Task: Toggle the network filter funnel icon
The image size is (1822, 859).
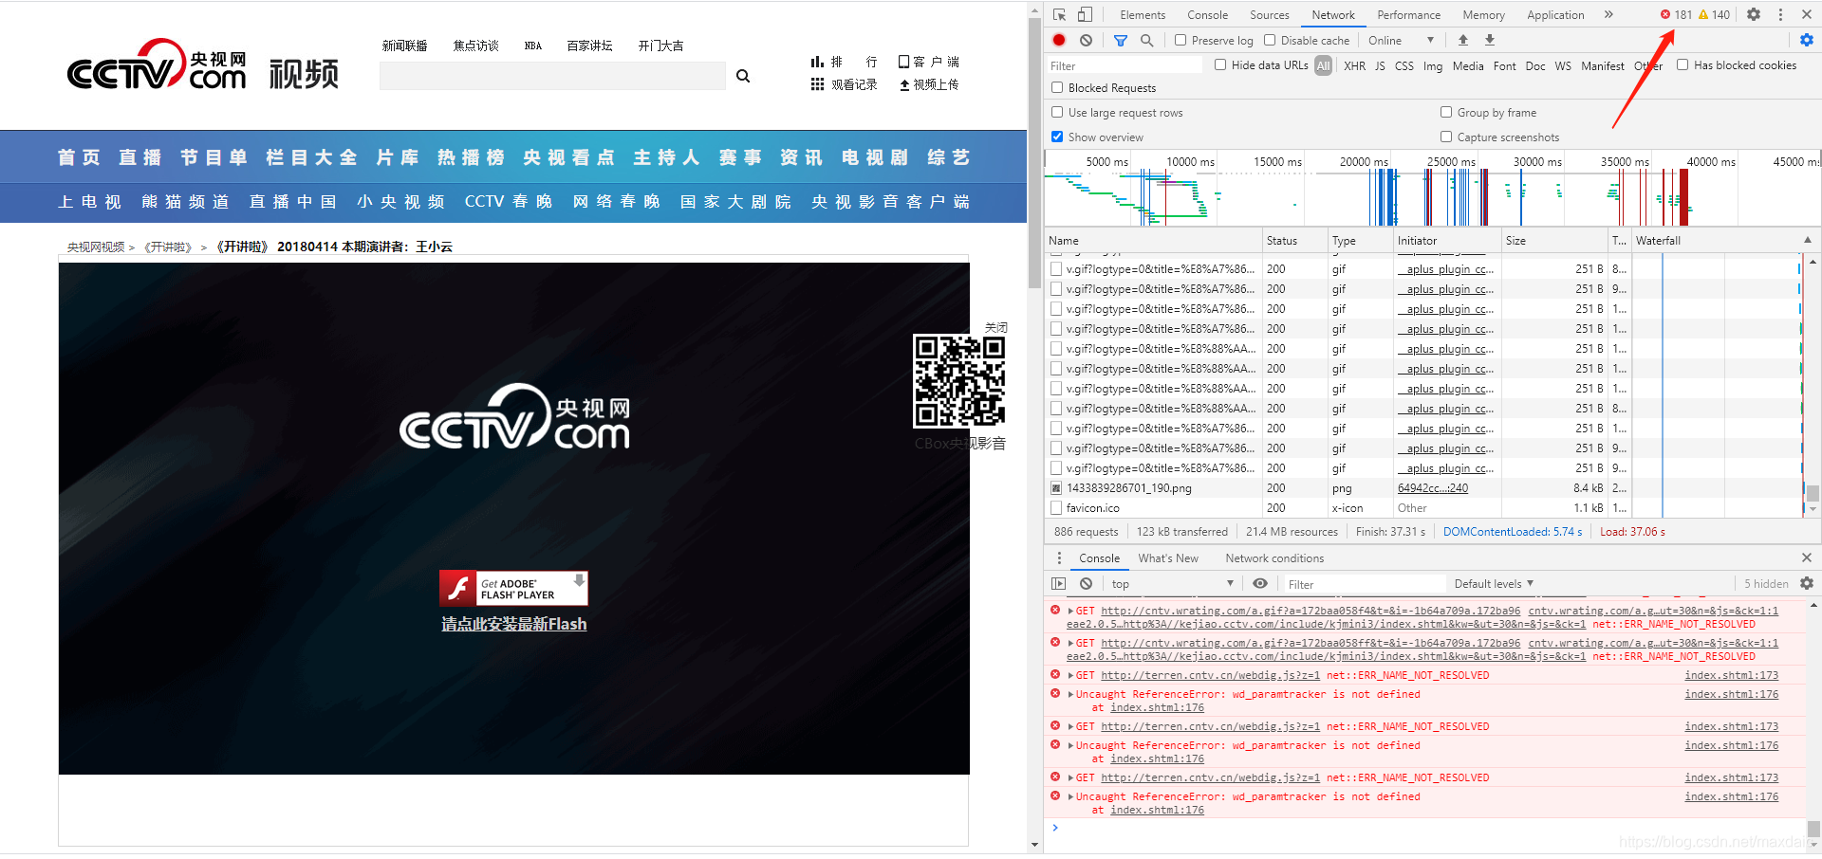Action: click(1121, 40)
